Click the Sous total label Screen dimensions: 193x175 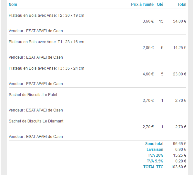click(x=154, y=143)
